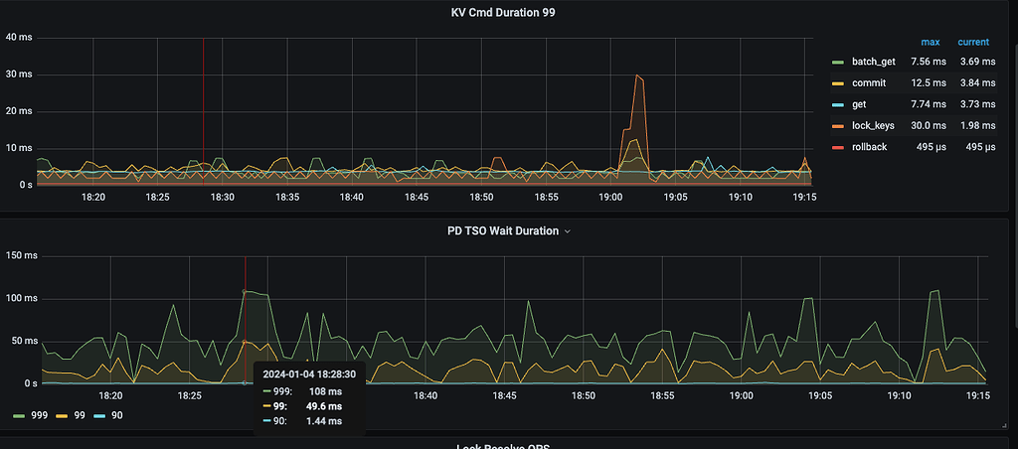Click the batch_get legend color swatch
1018x449 pixels.
pyautogui.click(x=838, y=62)
